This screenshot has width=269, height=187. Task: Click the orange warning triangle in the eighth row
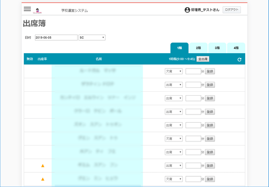[43, 166]
